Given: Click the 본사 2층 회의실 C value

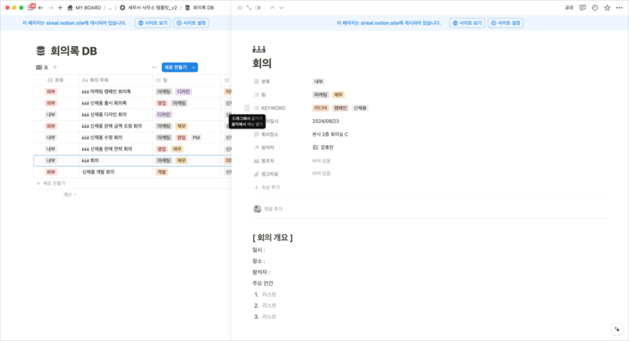Looking at the screenshot, I should [x=330, y=134].
